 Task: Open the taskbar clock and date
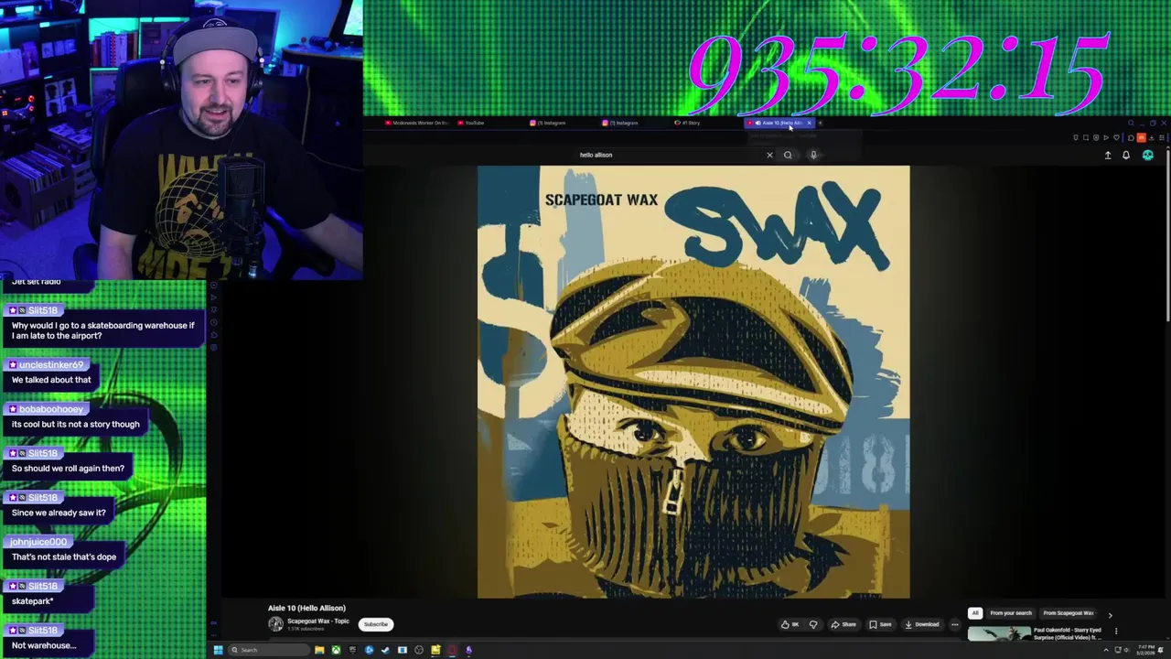coord(1146,650)
